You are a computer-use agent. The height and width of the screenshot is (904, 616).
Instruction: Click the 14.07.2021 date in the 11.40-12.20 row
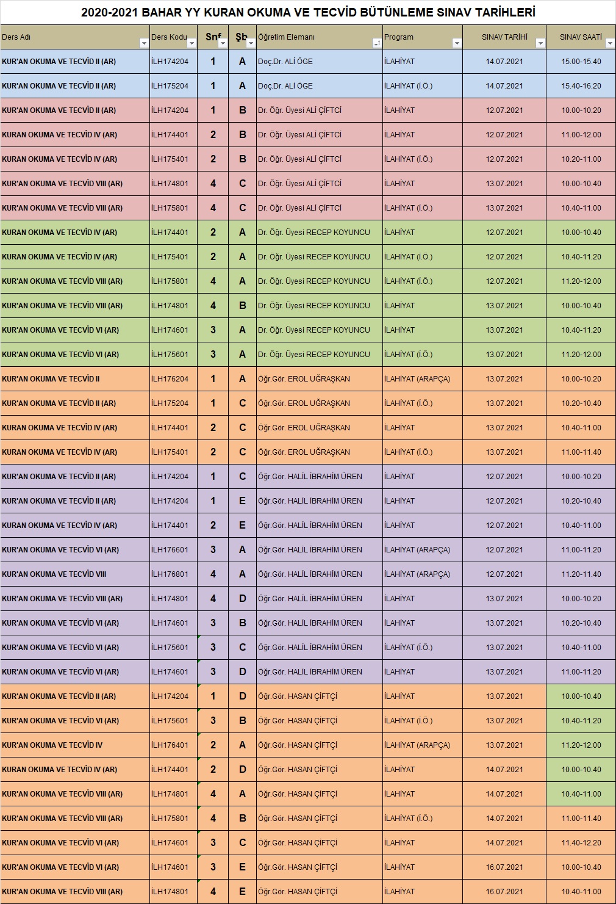click(504, 843)
